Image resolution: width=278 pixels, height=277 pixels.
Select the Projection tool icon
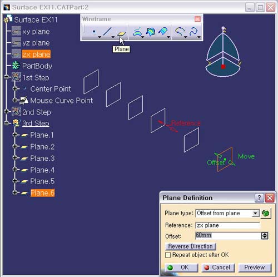coord(137,32)
